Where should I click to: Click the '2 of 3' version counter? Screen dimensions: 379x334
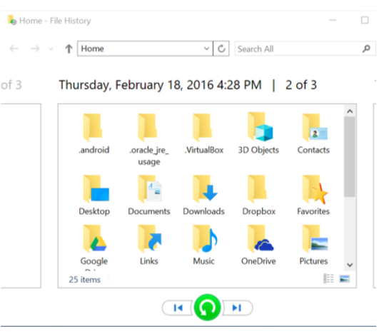tap(301, 85)
